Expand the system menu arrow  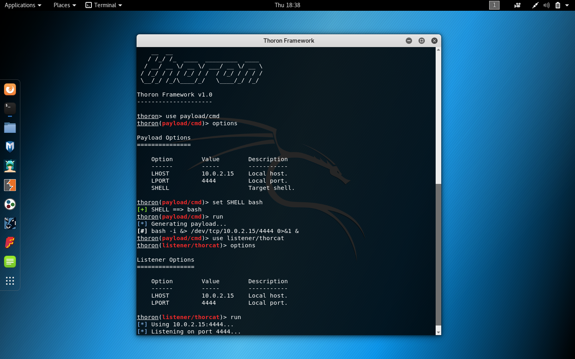pos(567,5)
